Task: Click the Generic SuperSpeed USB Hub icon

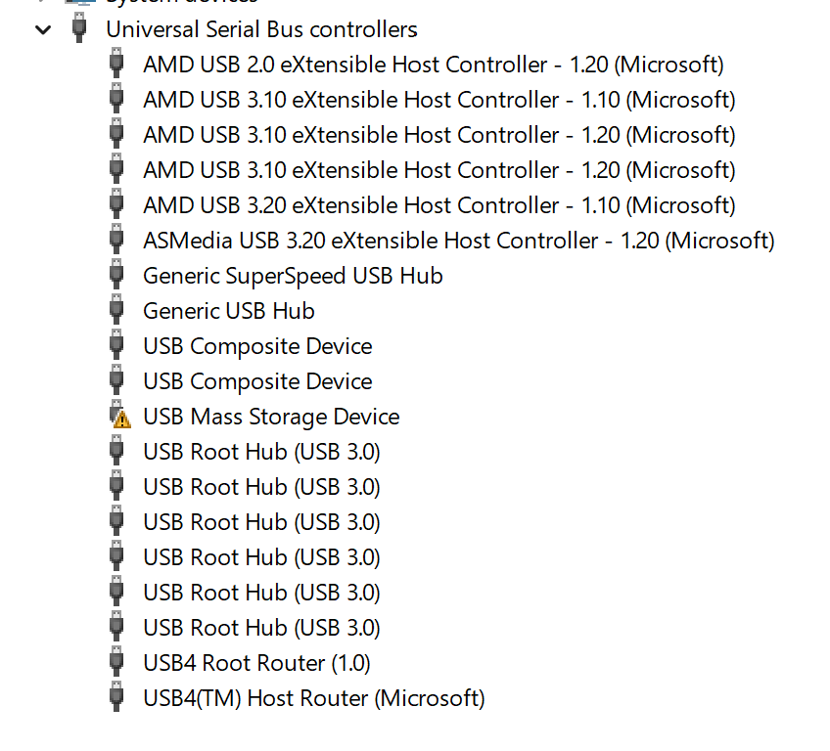Action: tap(116, 276)
